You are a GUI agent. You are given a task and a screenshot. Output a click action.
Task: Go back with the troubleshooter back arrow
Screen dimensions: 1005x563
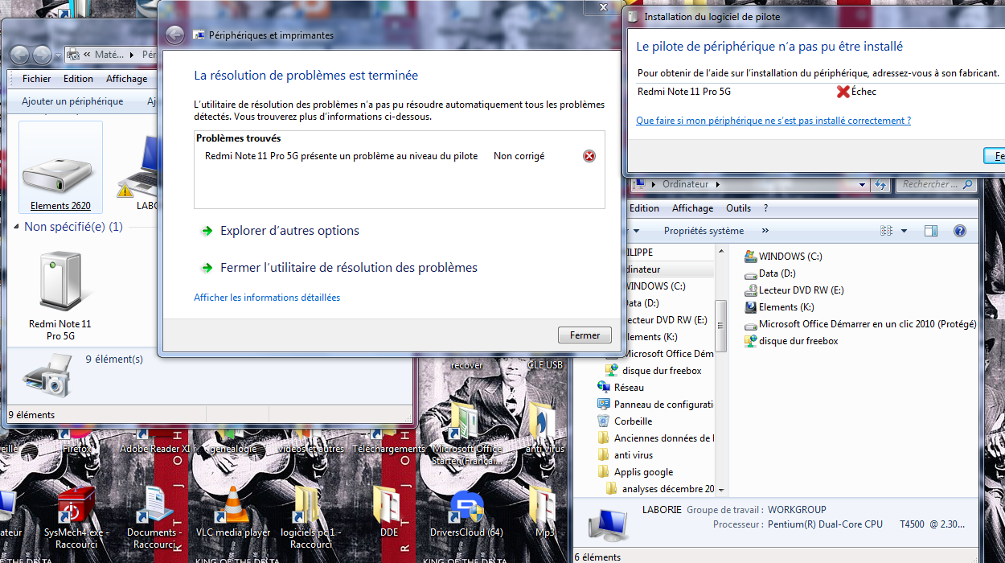(x=175, y=35)
